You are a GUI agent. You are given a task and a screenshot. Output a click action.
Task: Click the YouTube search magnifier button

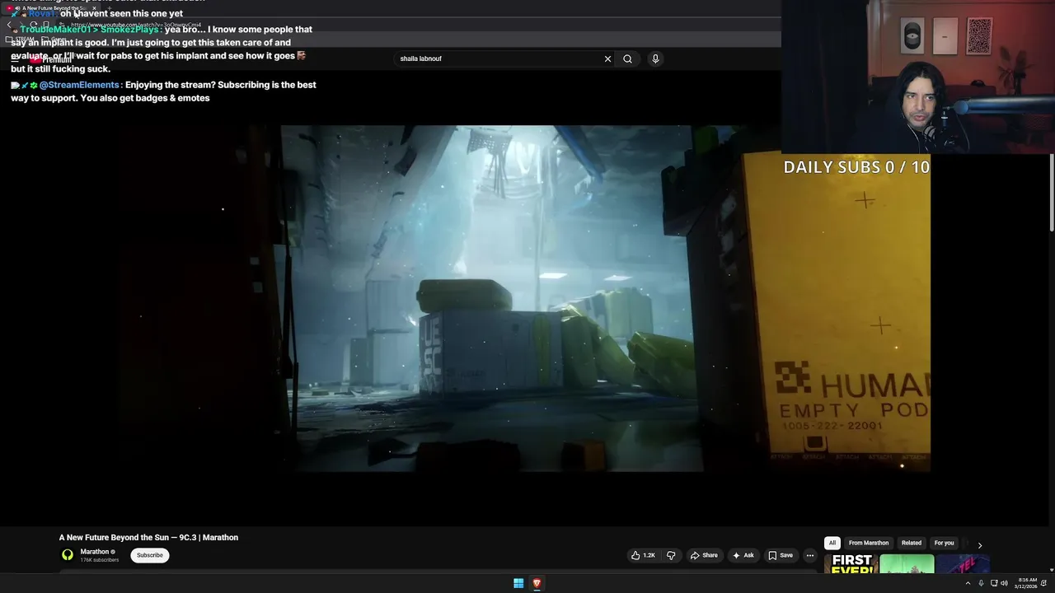pos(627,59)
